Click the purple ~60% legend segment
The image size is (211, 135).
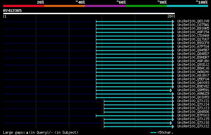pyautogui.click(x=105, y=6)
